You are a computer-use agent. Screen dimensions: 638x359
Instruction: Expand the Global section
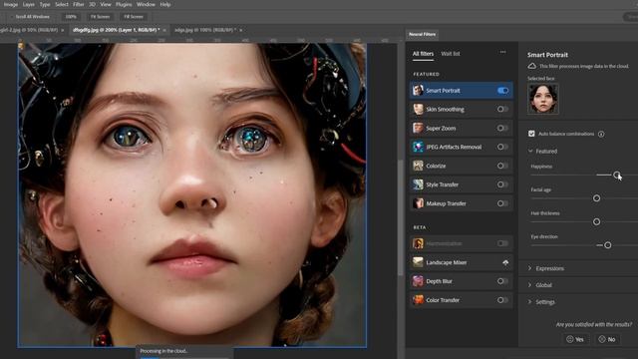point(529,285)
